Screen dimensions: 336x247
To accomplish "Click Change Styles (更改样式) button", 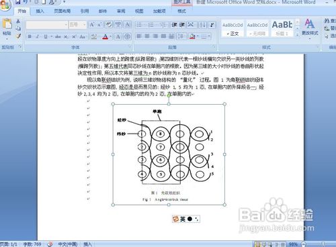I will (x=310, y=29).
